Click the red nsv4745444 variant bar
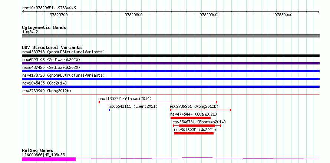The image size is (330, 163). click(191, 118)
